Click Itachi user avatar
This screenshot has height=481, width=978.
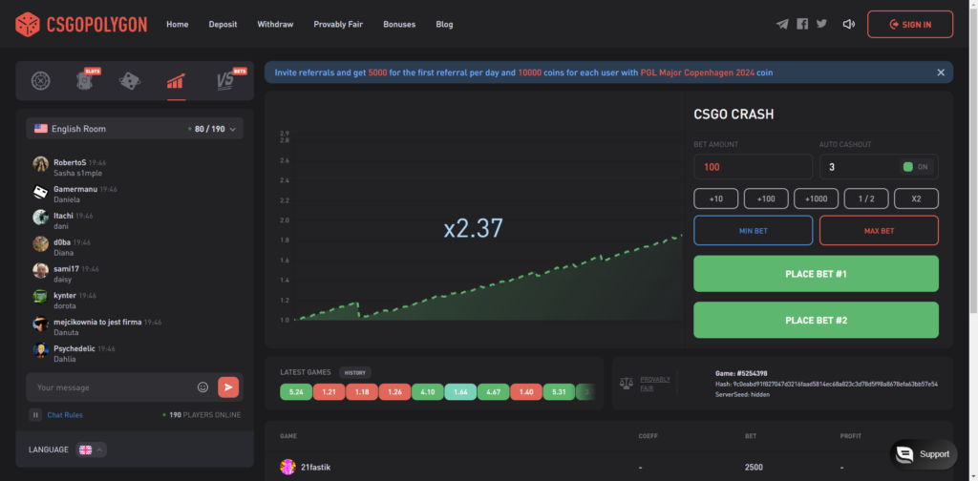tap(40, 217)
